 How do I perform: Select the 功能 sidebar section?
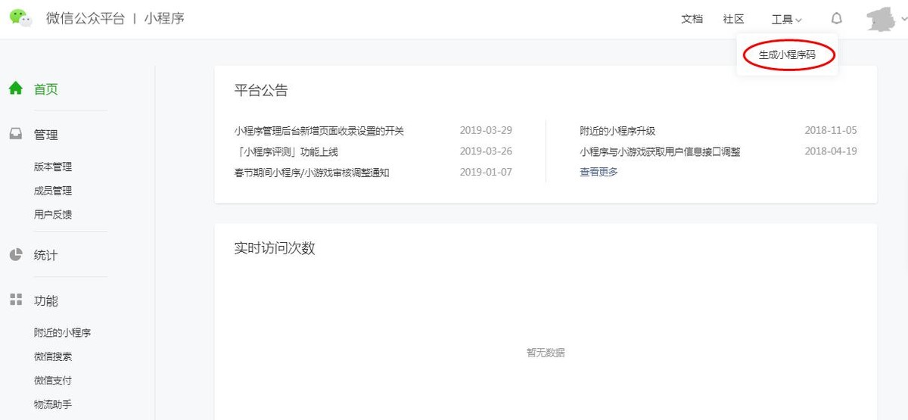point(46,300)
